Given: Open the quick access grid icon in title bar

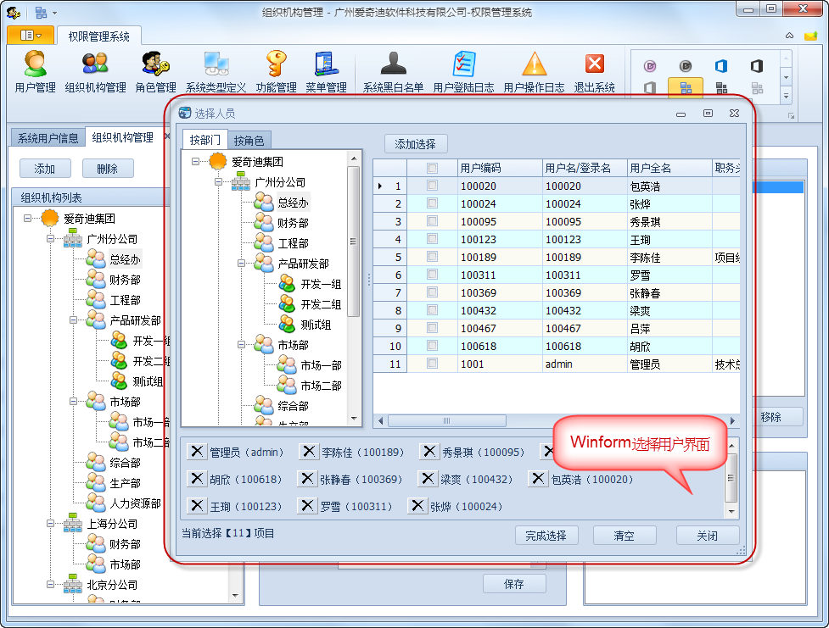Looking at the screenshot, I should point(42,12).
